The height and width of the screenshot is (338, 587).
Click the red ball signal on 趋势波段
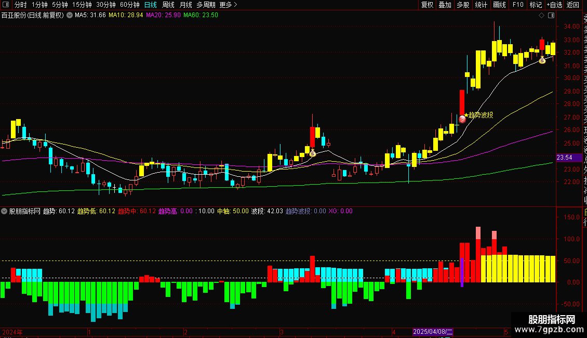click(462, 119)
